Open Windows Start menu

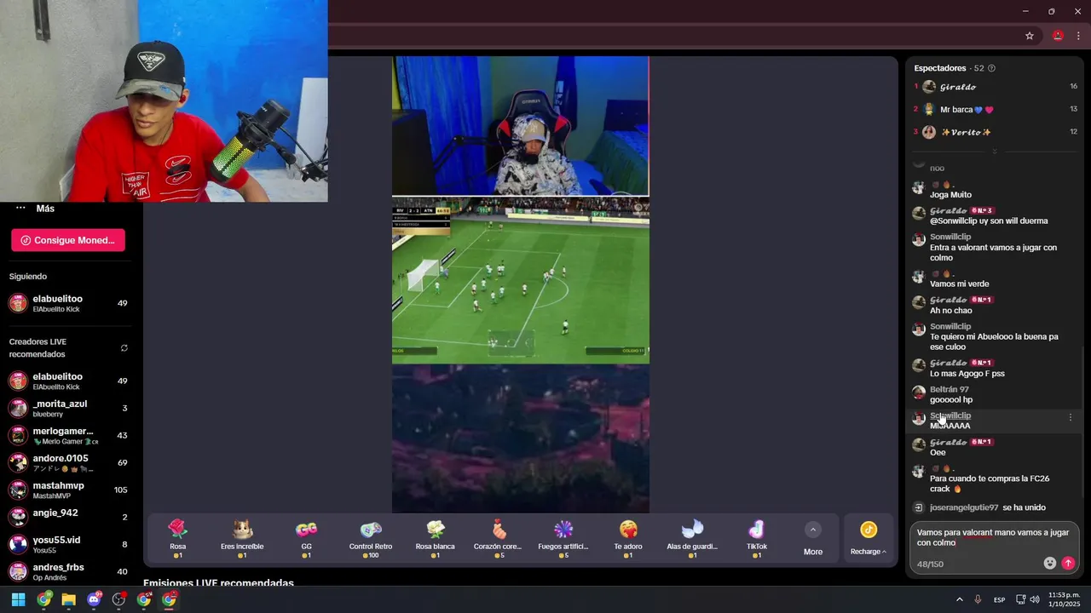[x=18, y=599]
